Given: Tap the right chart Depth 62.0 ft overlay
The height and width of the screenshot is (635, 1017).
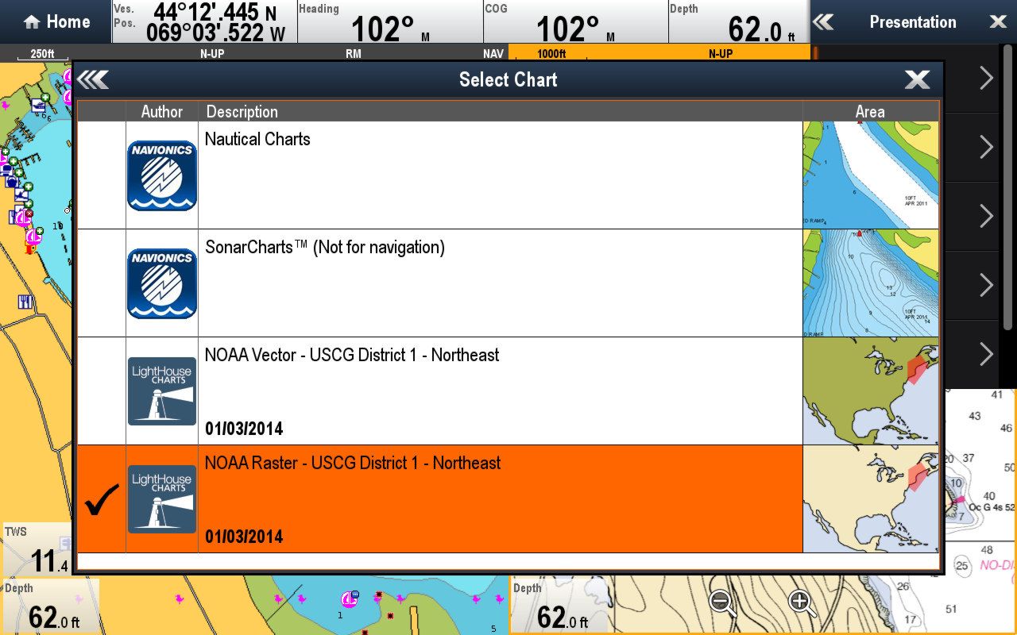Looking at the screenshot, I should (559, 606).
